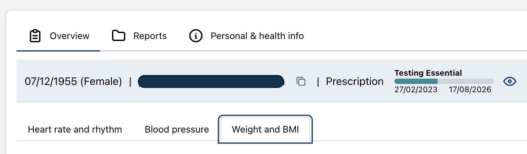Screen dimensions: 527x154
Task: Click the Overview clipboard icon
Action: coord(35,36)
